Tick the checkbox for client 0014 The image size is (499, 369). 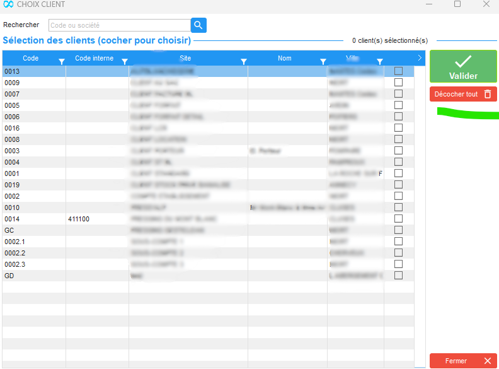(398, 219)
